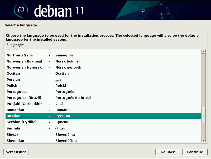Select the highlighted Russian language row

tap(103, 116)
